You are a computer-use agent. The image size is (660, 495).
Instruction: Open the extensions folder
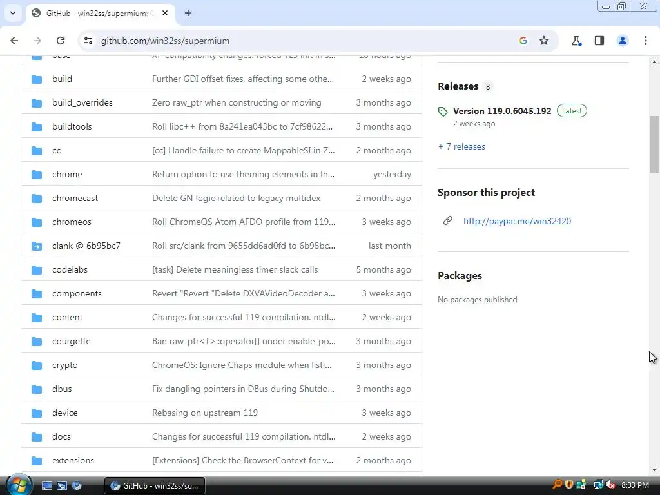click(73, 460)
